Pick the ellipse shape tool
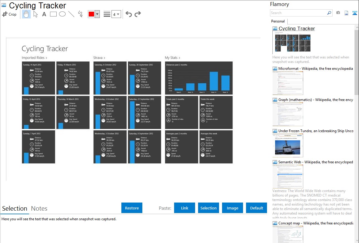The height and width of the screenshot is (243, 359). click(x=62, y=14)
